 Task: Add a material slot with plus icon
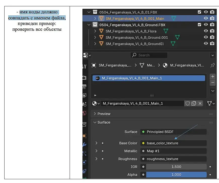tap(213, 76)
